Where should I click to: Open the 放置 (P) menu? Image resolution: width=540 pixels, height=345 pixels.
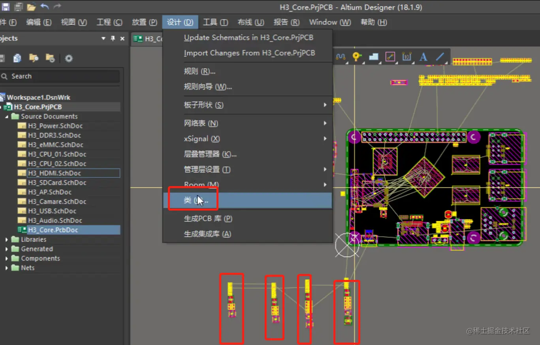pos(145,22)
